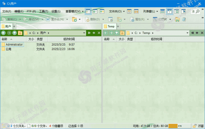Click the magnifier search icon
This screenshot has width=205, height=129.
(x=198, y=12)
